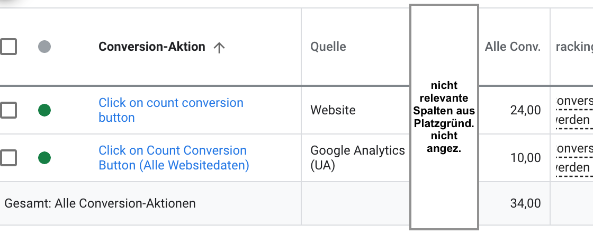Click the partially visible Tracking column header
593x233 pixels.
[574, 47]
